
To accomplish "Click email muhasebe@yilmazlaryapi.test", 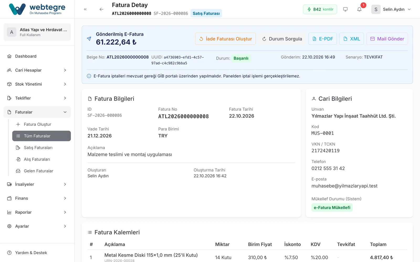I will (344, 186).
